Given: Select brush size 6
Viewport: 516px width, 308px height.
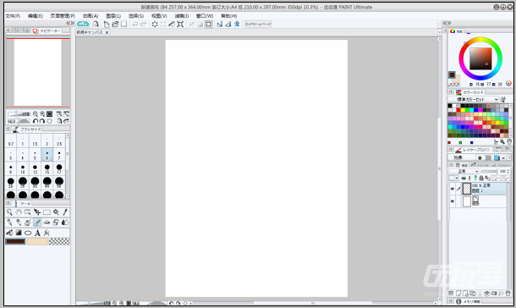Looking at the screenshot, I should 47,155.
